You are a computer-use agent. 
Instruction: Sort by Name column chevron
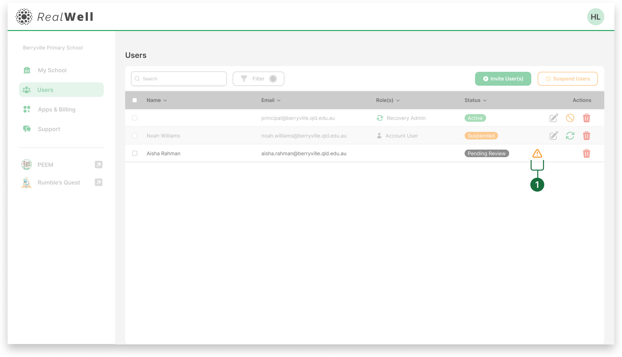pos(165,100)
